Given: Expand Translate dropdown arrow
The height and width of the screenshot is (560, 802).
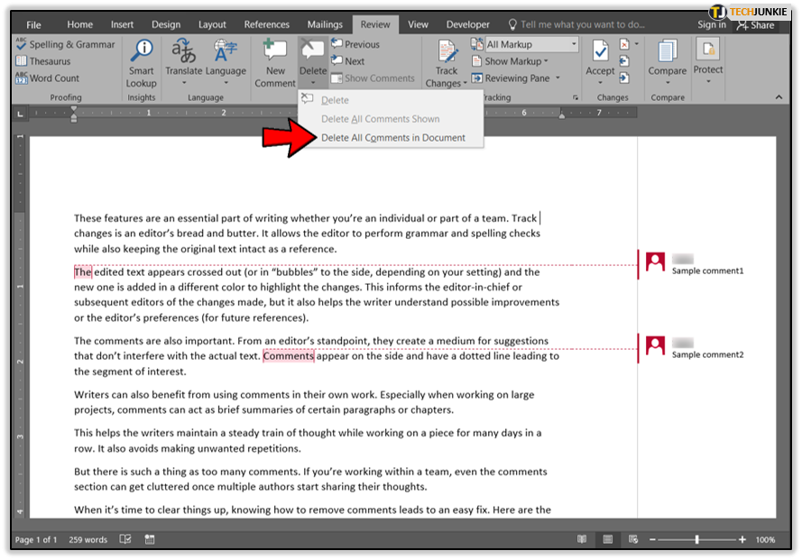Looking at the screenshot, I should [x=184, y=83].
